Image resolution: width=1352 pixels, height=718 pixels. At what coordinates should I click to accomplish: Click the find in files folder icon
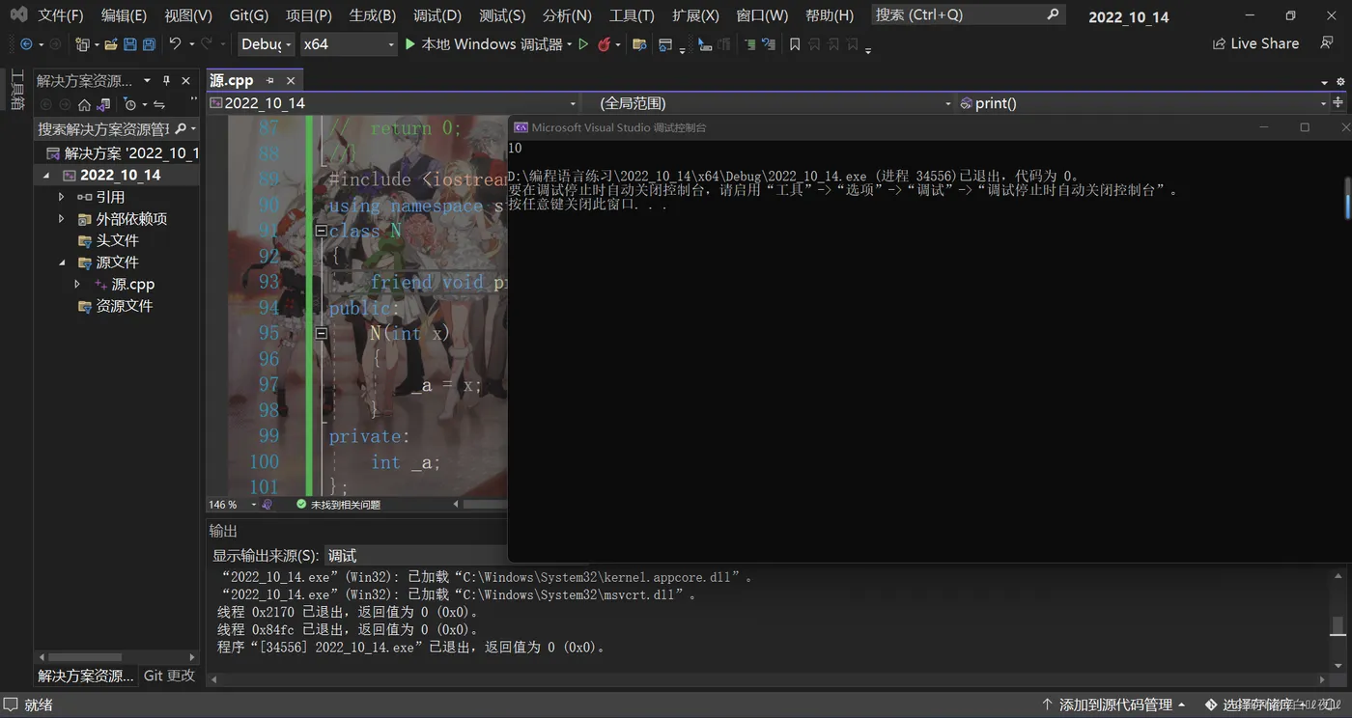(639, 44)
